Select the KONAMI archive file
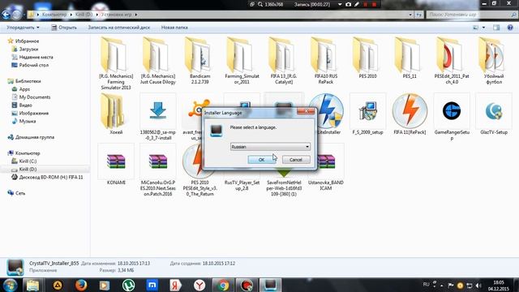 (x=116, y=165)
